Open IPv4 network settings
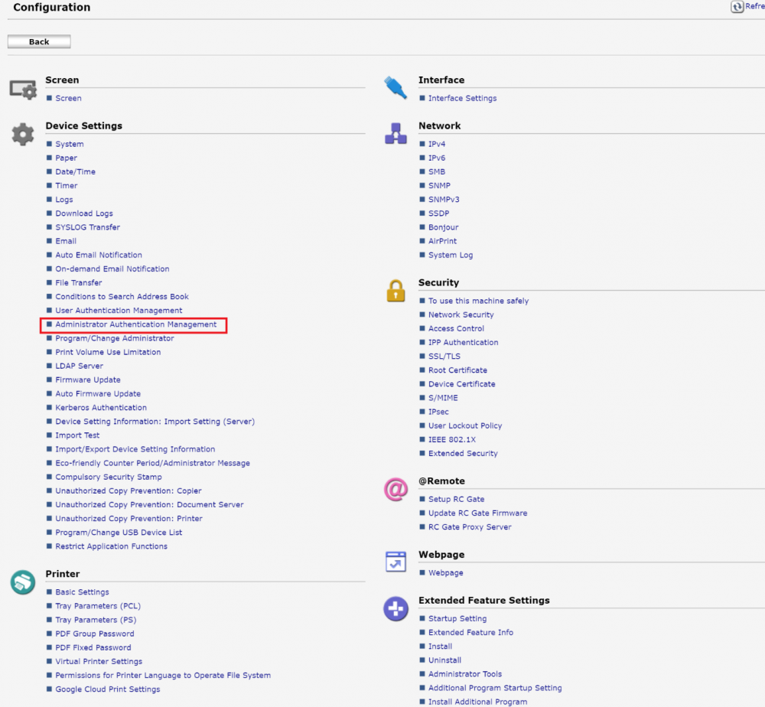This screenshot has height=707, width=765. (436, 144)
